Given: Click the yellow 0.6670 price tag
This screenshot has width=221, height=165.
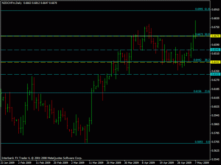Looking at the screenshot, I should (x=215, y=36).
